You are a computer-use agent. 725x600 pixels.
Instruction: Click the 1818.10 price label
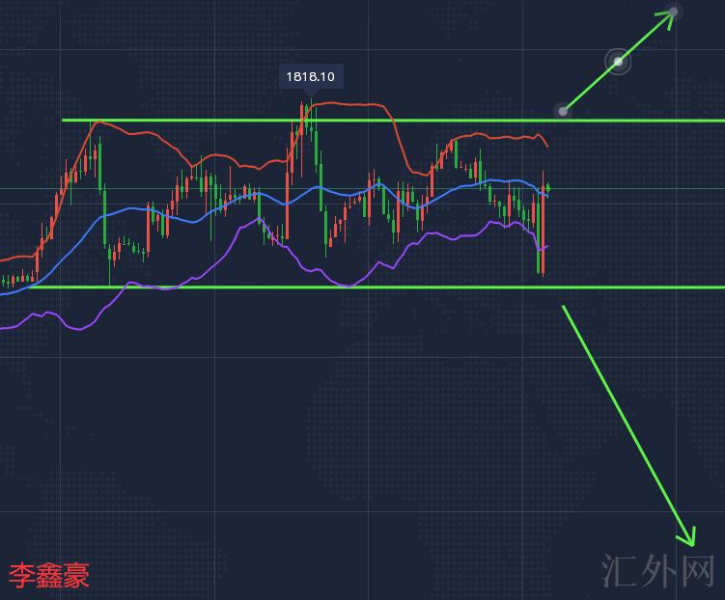point(311,76)
